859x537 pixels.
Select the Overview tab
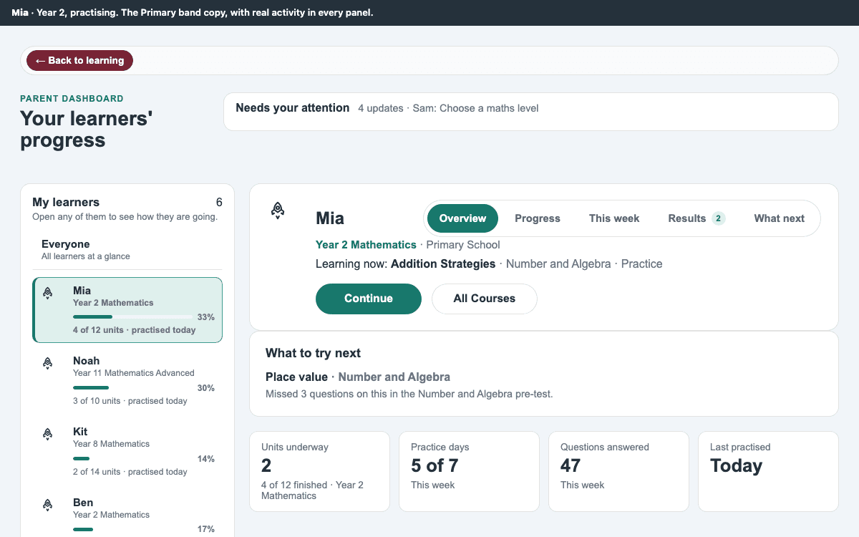(x=462, y=218)
